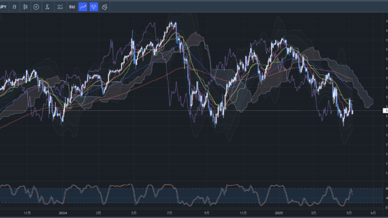The width and height of the screenshot is (388, 218).
Task: Open the fx indicators menu
Action: (47, 7)
